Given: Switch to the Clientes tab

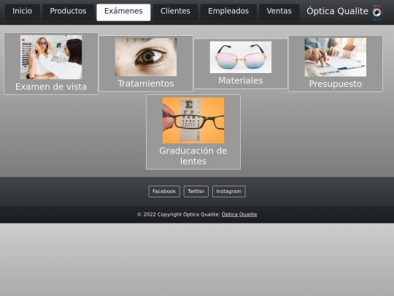Looking at the screenshot, I should click(175, 12).
